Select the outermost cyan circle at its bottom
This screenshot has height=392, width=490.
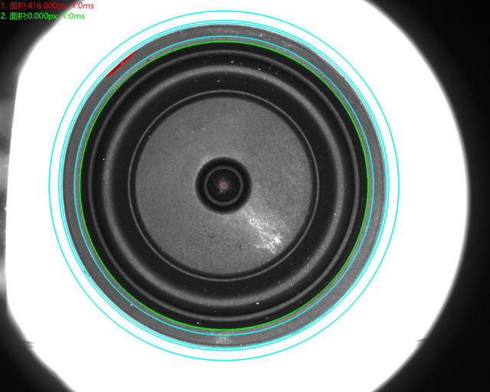(224, 360)
